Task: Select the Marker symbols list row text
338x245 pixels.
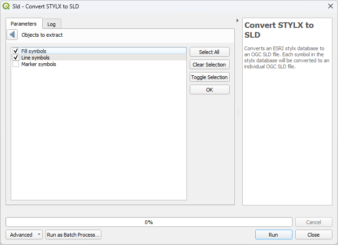Action: [x=39, y=64]
